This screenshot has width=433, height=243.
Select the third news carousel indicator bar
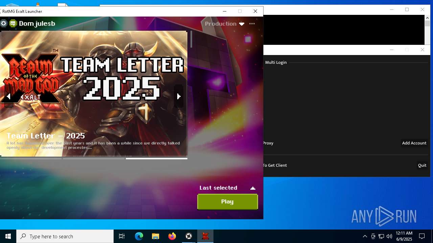coord(157,158)
